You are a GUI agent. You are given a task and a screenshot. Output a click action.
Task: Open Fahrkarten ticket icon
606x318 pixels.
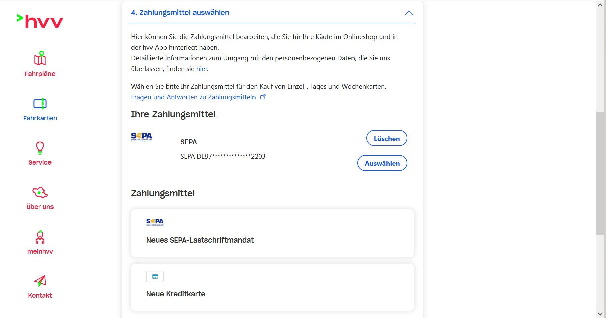[x=40, y=104]
